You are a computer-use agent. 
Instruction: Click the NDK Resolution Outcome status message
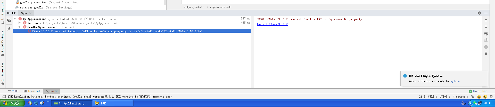pyautogui.click(x=90, y=97)
